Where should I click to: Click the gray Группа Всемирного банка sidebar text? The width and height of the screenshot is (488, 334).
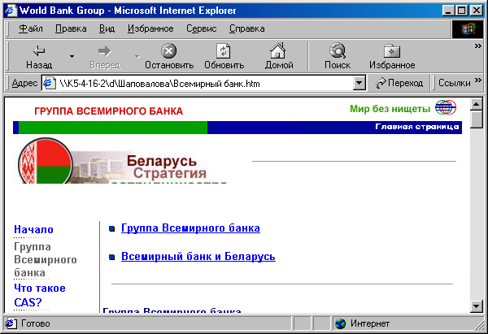point(45,260)
